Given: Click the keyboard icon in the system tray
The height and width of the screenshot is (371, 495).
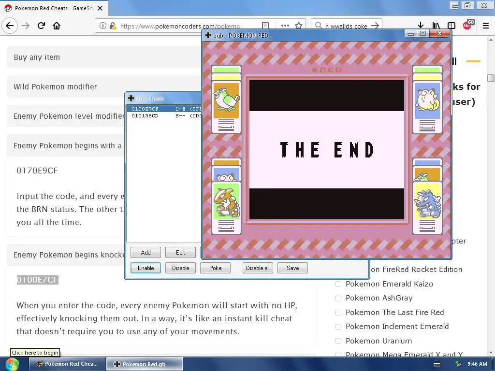Looking at the screenshot, I should (x=437, y=364).
